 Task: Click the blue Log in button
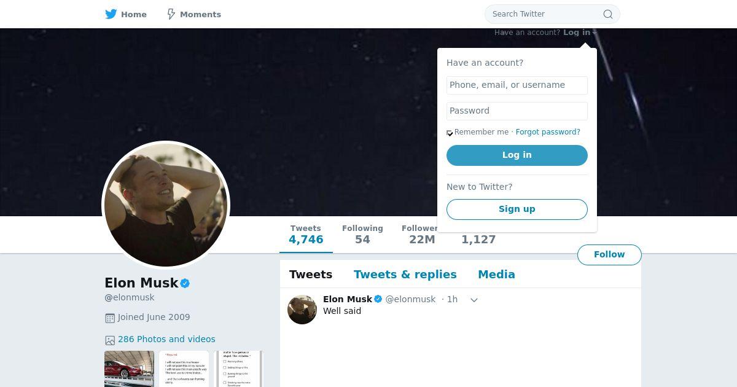(x=517, y=155)
